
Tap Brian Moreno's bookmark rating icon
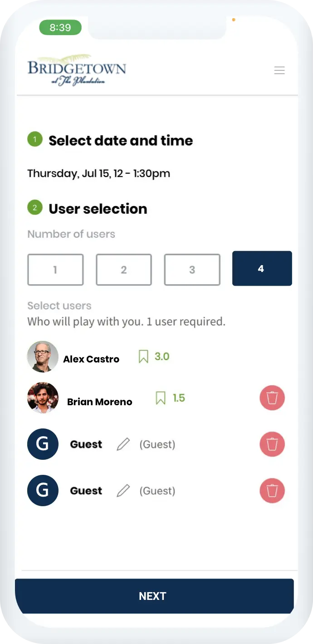click(161, 398)
